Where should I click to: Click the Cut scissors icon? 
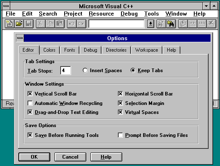40,24
